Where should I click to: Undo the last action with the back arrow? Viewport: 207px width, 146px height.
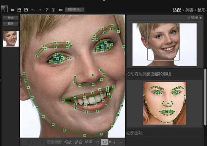pos(33,10)
